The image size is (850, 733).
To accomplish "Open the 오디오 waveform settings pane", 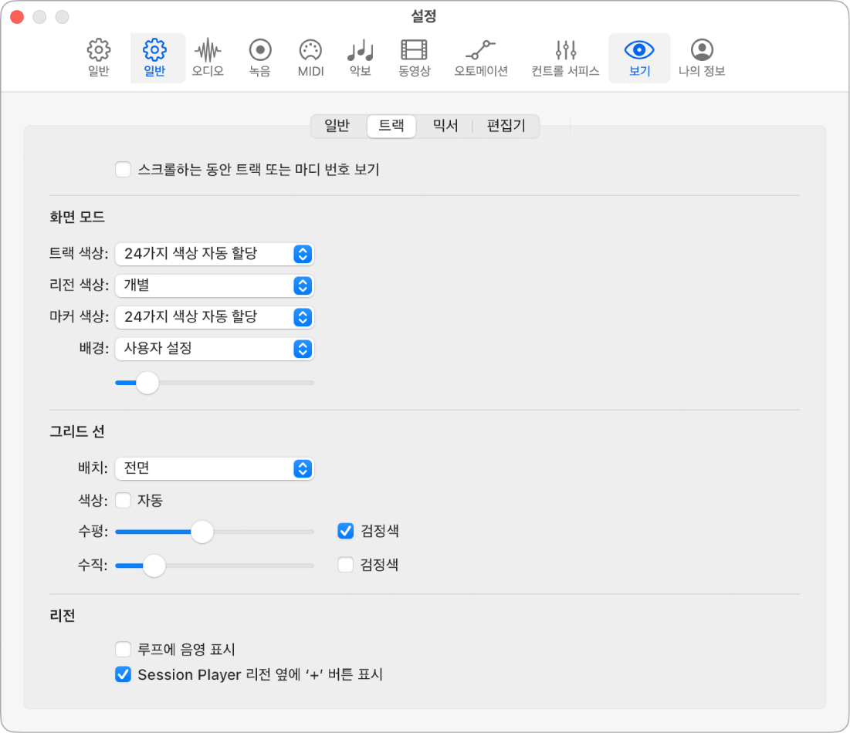I will click(208, 58).
